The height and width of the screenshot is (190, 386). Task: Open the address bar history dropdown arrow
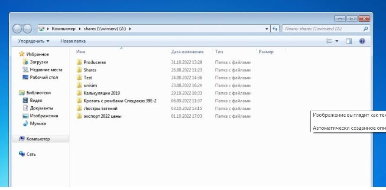point(267,29)
